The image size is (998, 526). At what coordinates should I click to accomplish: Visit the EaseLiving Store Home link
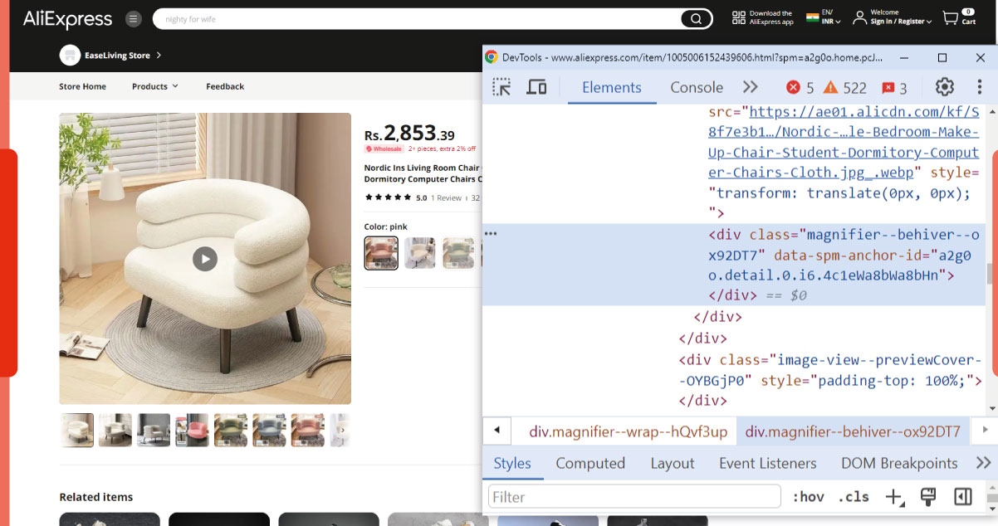pos(82,85)
